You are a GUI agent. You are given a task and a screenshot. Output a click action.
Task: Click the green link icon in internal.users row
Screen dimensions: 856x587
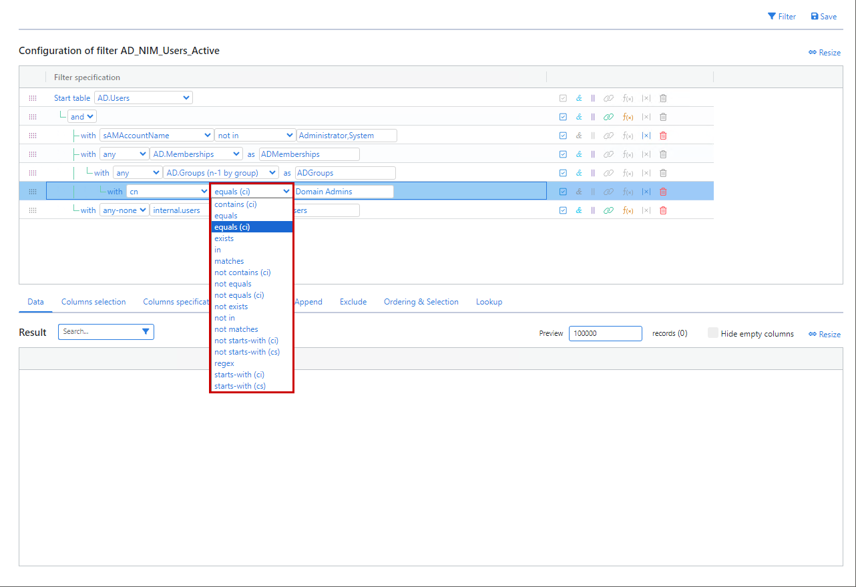point(608,210)
